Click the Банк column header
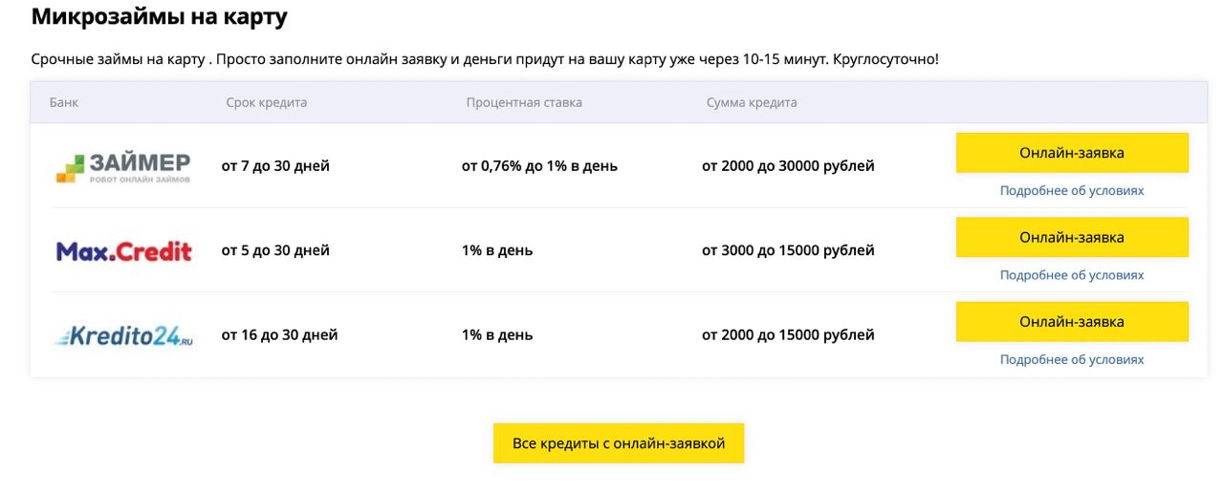1224x492 pixels. [64, 102]
